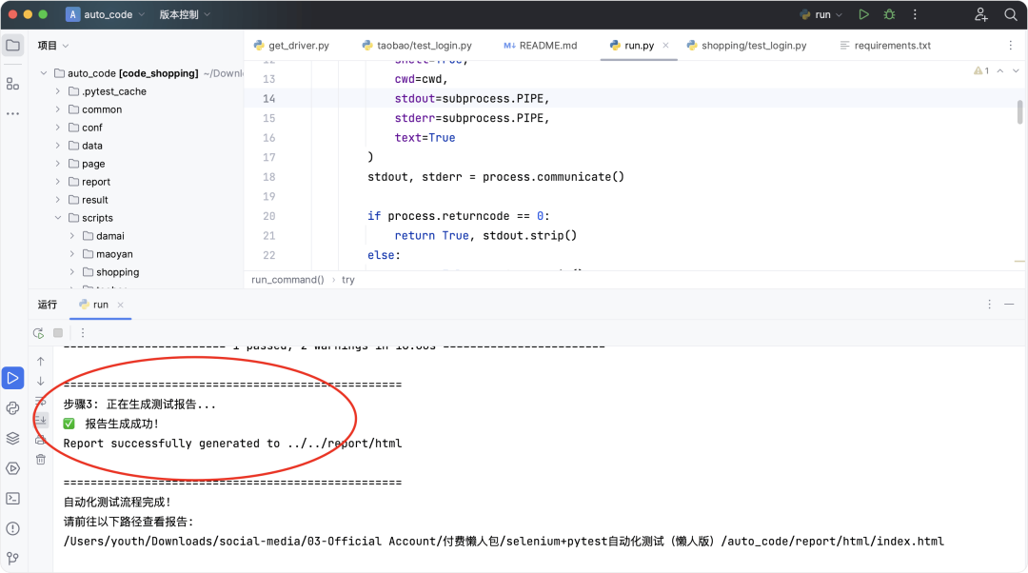Switch to taobao/test_login.py tab
The image size is (1028, 573).
416,46
